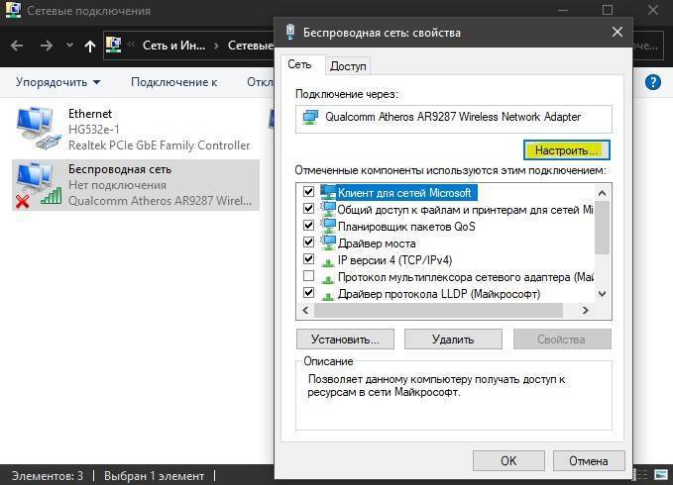Click the icon beside 'Протокол мультиплексора'
This screenshot has width=673, height=485.
pos(328,279)
